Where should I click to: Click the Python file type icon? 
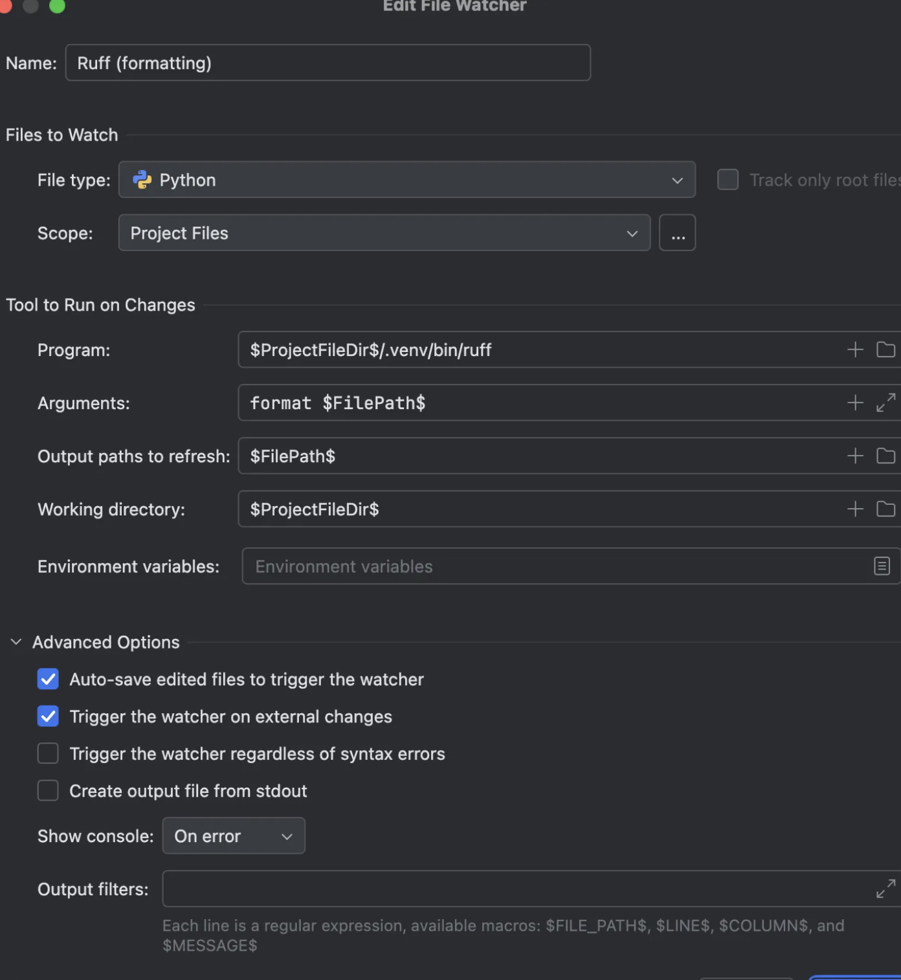point(142,179)
